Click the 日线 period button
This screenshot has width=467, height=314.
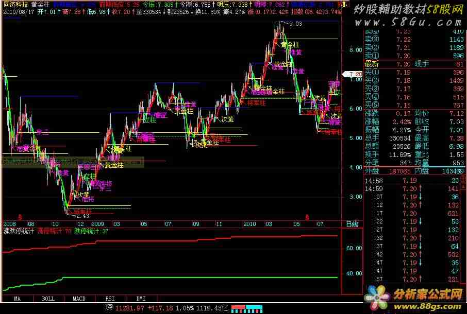(352, 224)
